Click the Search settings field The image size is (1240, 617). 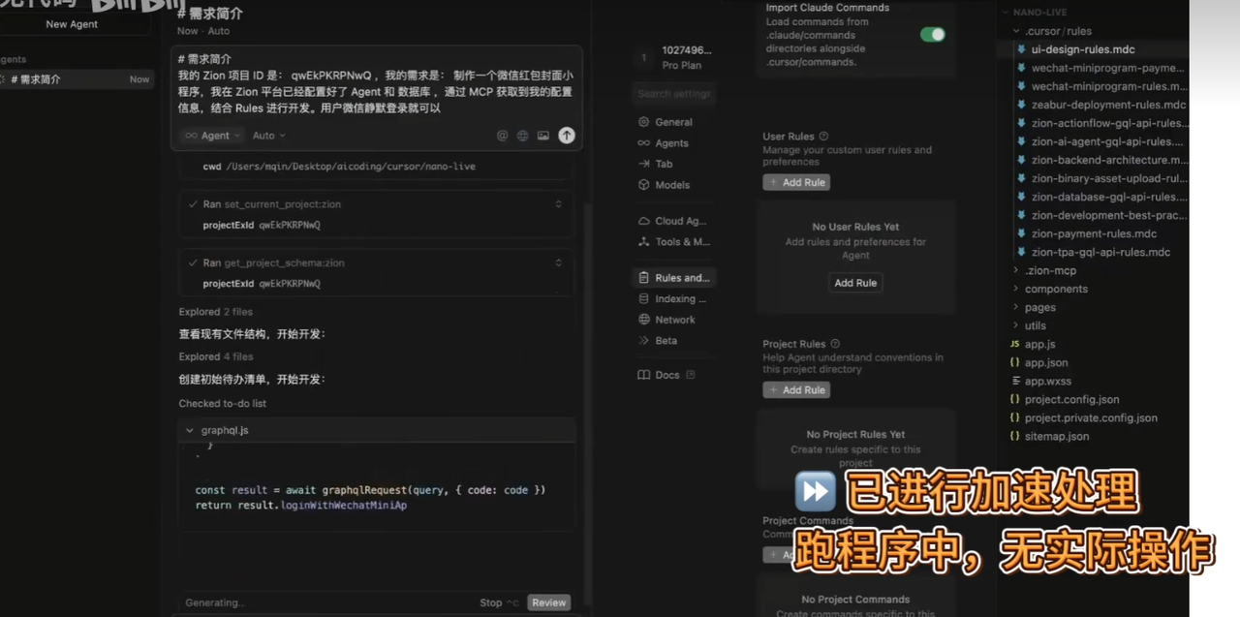673,94
